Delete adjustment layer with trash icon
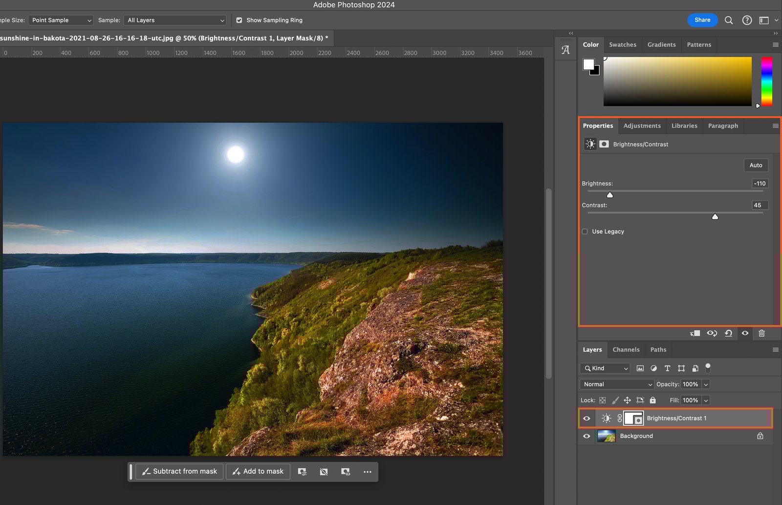Image resolution: width=782 pixels, height=505 pixels. coord(761,333)
